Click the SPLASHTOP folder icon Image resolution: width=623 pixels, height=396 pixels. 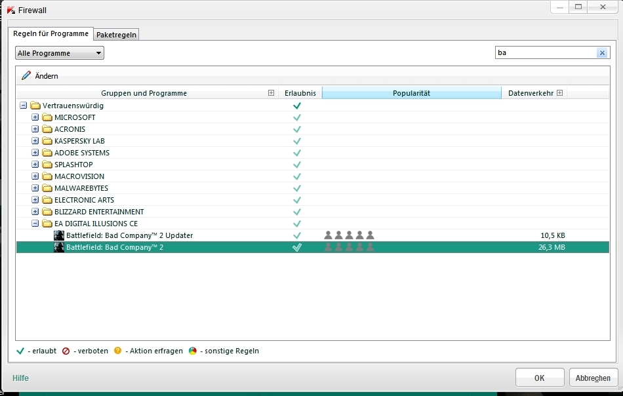[x=47, y=165]
